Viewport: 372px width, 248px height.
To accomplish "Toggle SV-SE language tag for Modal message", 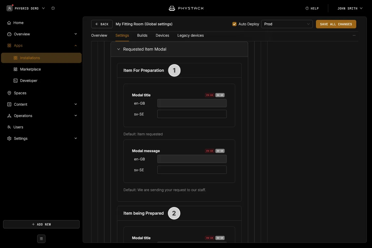I will tap(220, 151).
